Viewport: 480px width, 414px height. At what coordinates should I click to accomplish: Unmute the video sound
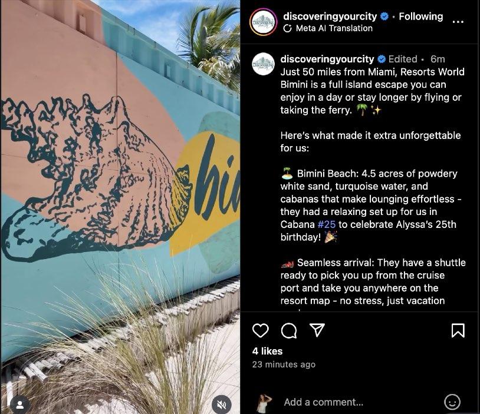[221, 405]
